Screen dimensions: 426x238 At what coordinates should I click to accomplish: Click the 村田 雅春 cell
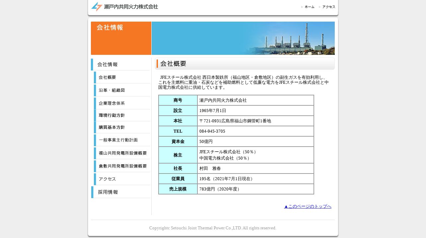255,169
